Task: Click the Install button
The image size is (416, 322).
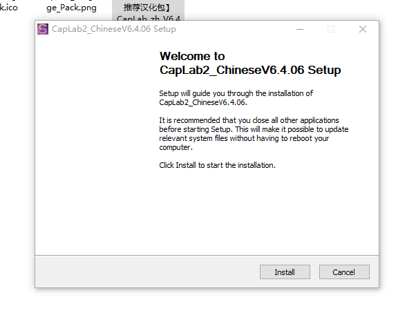Action: [285, 272]
